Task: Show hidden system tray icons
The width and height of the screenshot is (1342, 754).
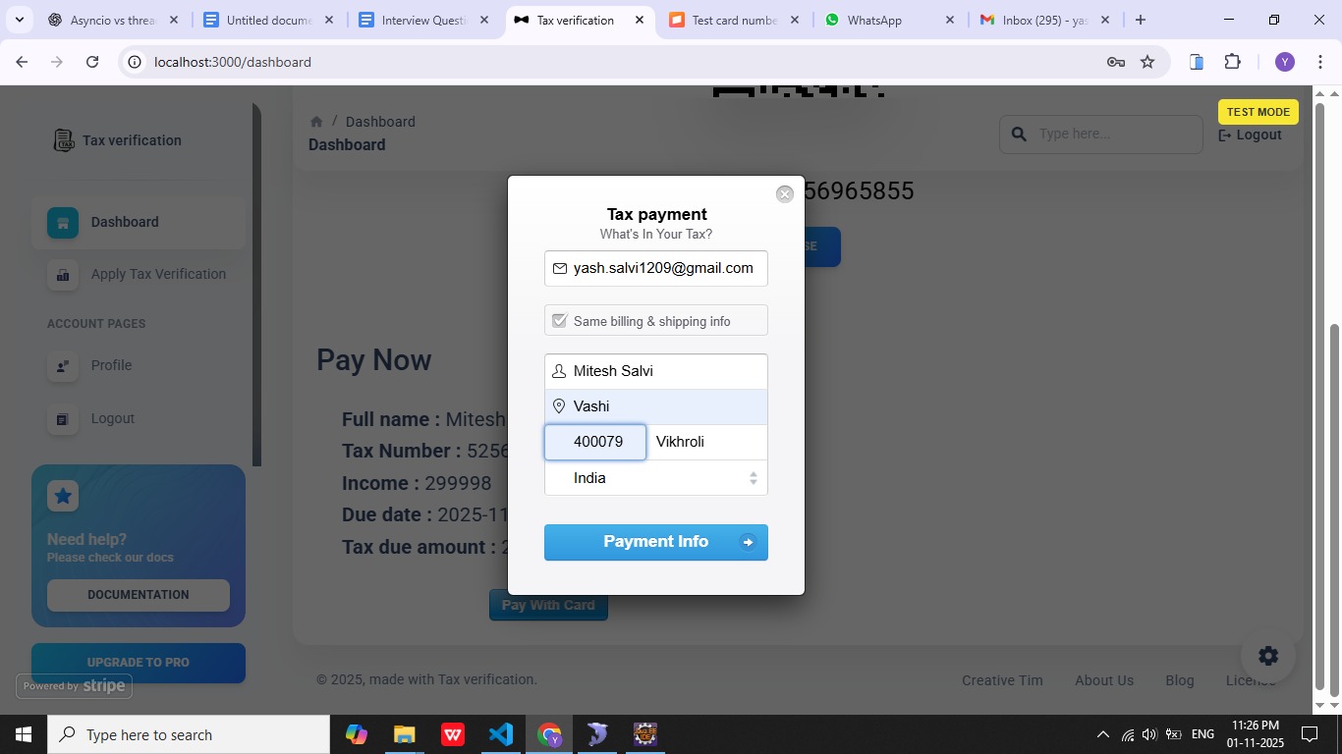Action: point(1102,734)
